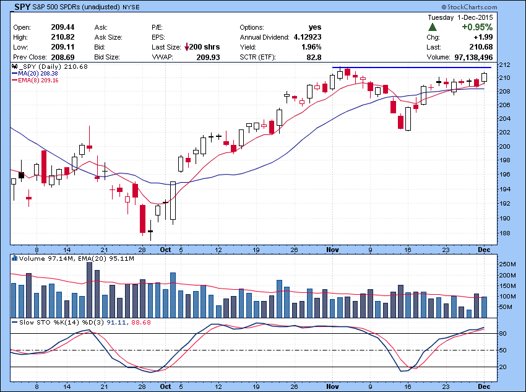Click the 50M volume axis label
Viewport: 526px width, 392px height.
coord(506,307)
